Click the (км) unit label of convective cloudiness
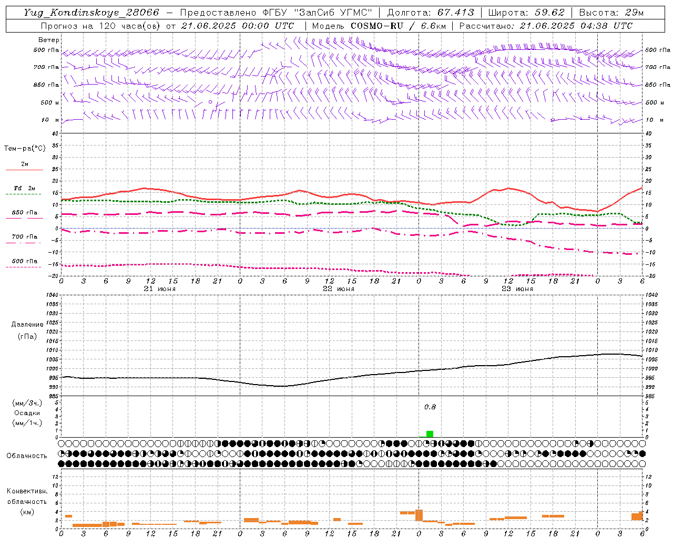The width and height of the screenshot is (673, 538). click(x=27, y=512)
